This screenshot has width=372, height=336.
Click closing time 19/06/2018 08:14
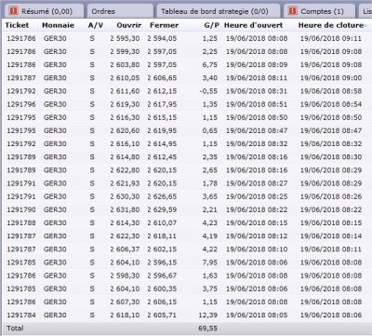[x=331, y=236]
